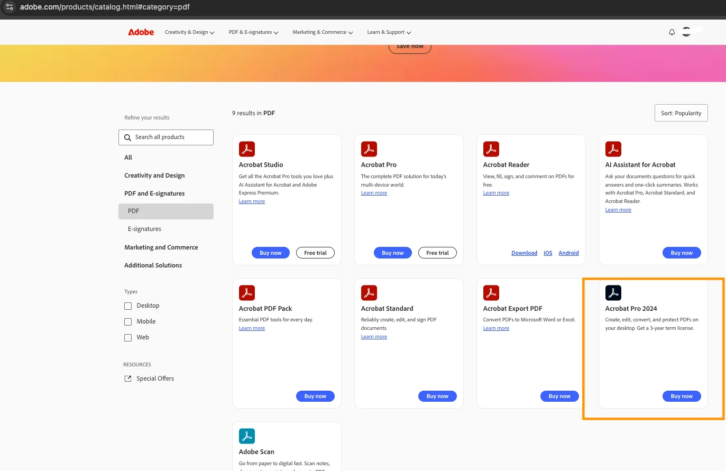Click the browser address bar URL
The height and width of the screenshot is (471, 726).
tap(105, 7)
